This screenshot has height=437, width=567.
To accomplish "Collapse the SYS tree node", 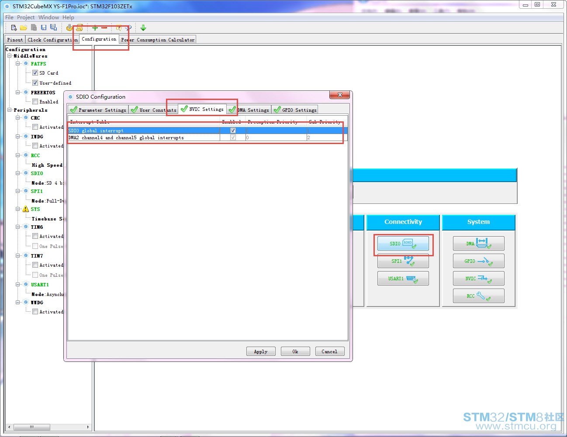I will [18, 209].
